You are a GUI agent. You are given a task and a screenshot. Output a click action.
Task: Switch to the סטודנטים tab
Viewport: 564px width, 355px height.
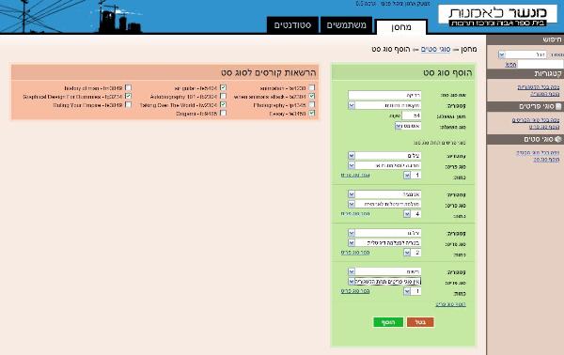[x=292, y=25]
